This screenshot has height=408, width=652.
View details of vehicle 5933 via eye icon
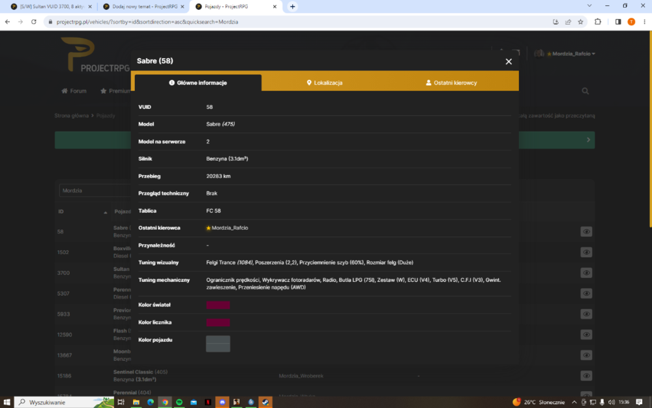tap(586, 314)
